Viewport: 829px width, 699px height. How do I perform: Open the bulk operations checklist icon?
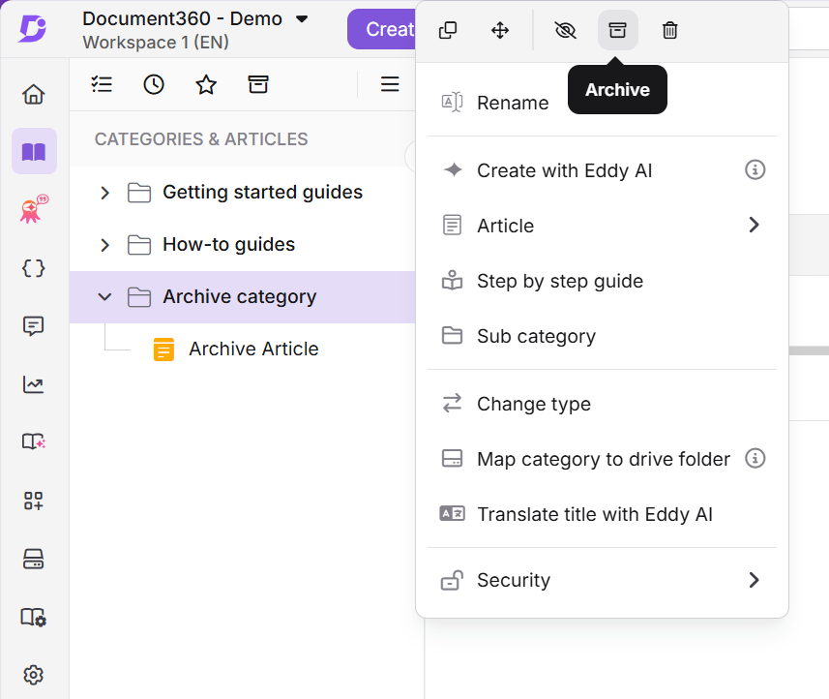point(102,84)
